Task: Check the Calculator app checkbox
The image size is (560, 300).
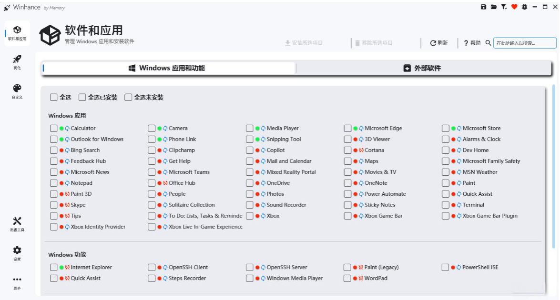Action: point(53,129)
